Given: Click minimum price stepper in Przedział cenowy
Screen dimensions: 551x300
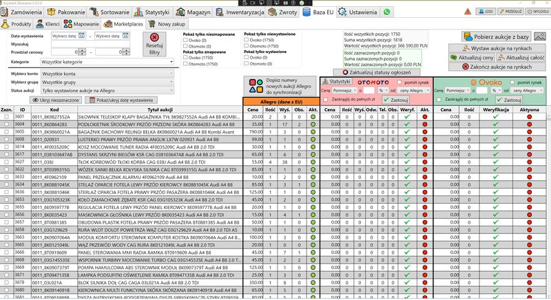Looking at the screenshot, I should (x=82, y=52).
